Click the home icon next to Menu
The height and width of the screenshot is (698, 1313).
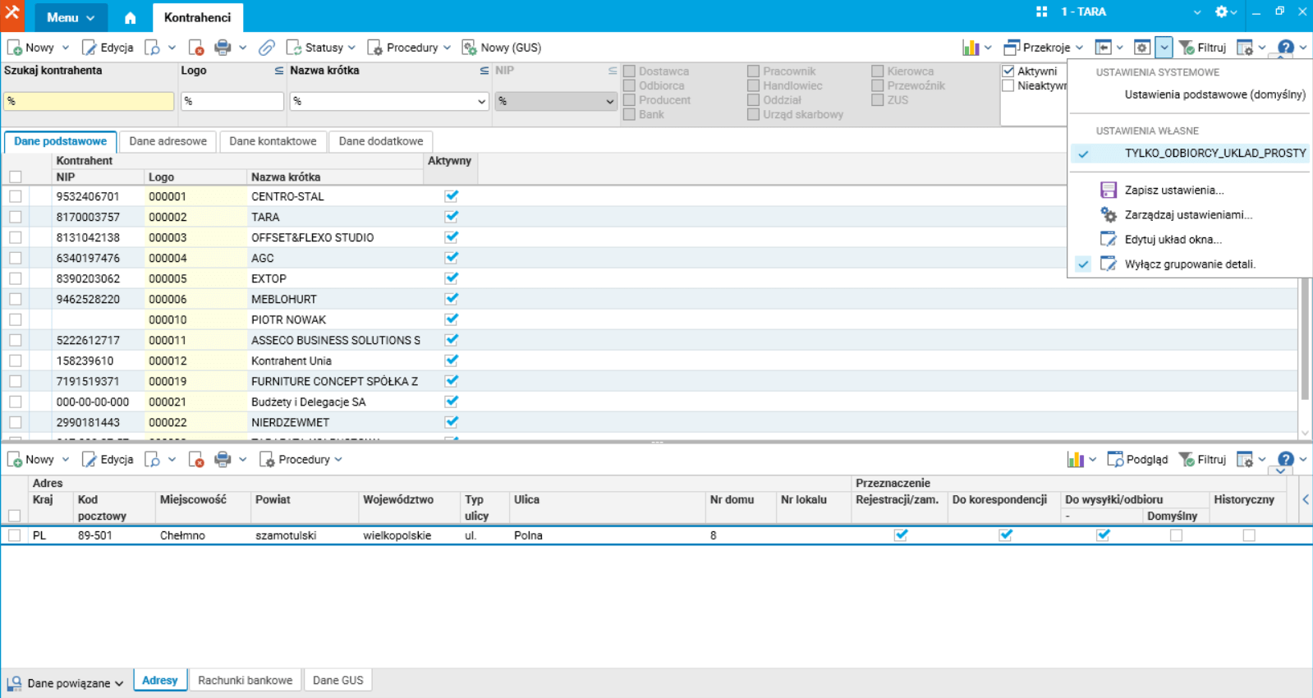(130, 17)
